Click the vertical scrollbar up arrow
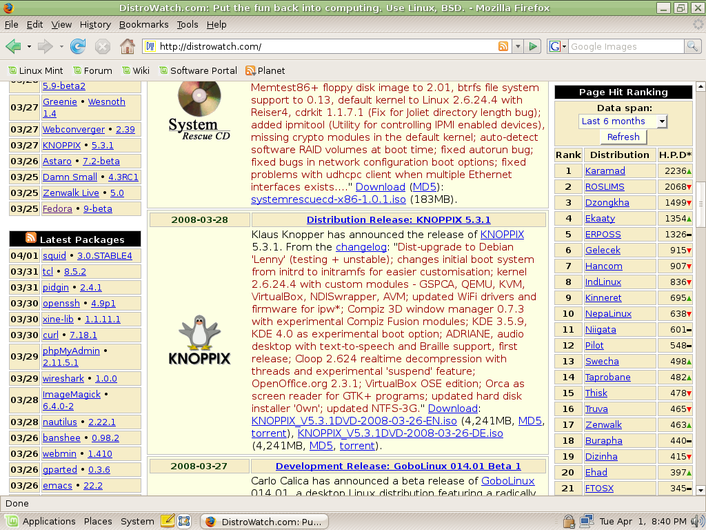This screenshot has width=706, height=530. point(700,86)
